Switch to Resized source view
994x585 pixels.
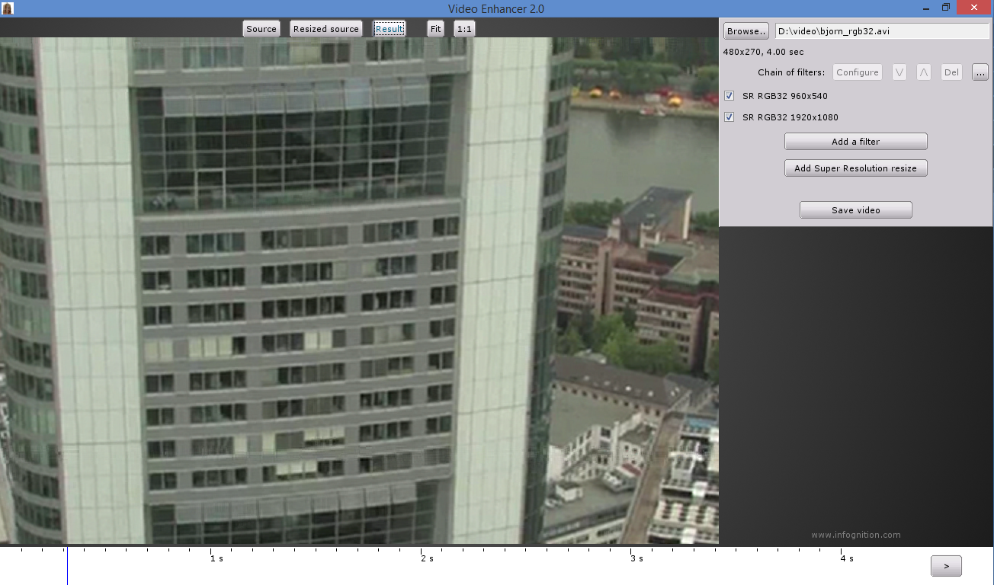[326, 29]
